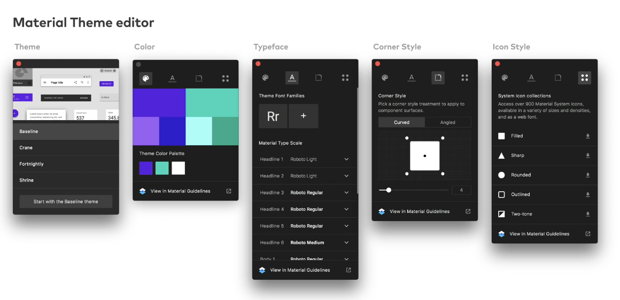Click typography icon in Icon Style panel
Image resolution: width=620 pixels, height=300 pixels.
click(531, 78)
